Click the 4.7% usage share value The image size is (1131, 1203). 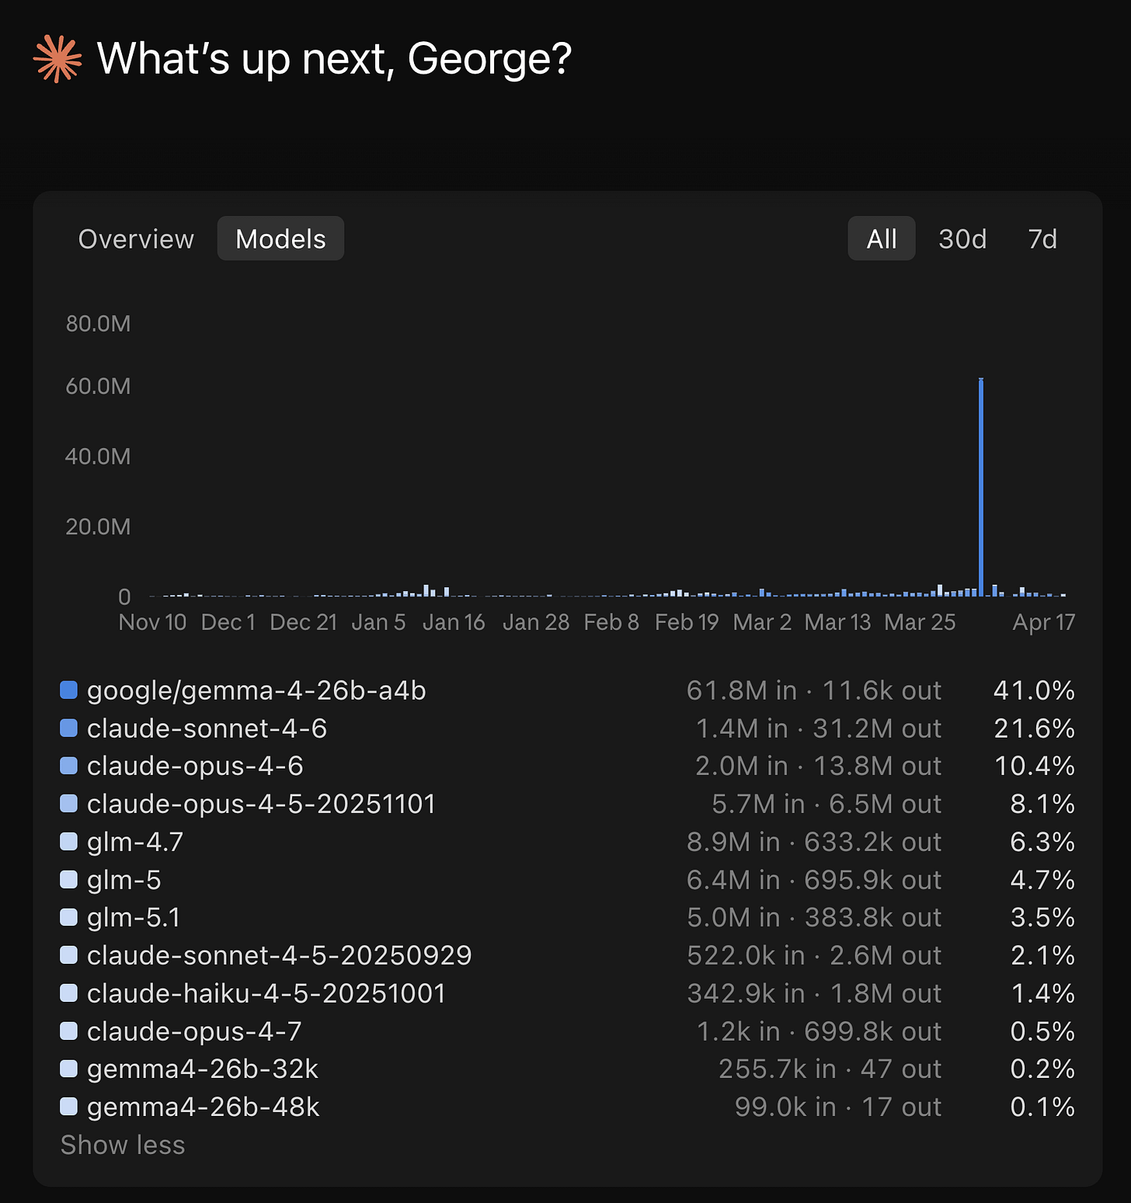click(x=1042, y=880)
